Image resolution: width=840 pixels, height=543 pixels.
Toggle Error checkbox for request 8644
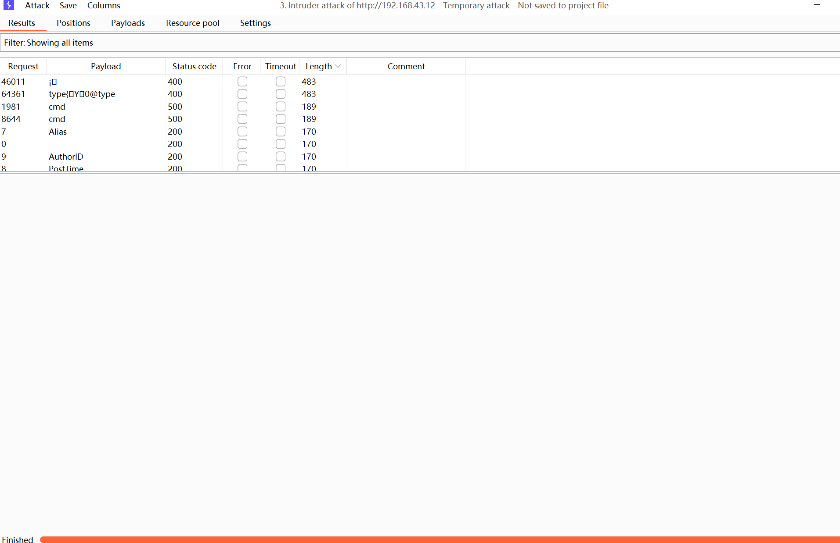pos(242,119)
